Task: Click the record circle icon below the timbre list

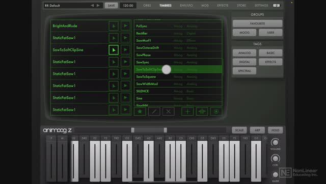Action: click(x=216, y=112)
